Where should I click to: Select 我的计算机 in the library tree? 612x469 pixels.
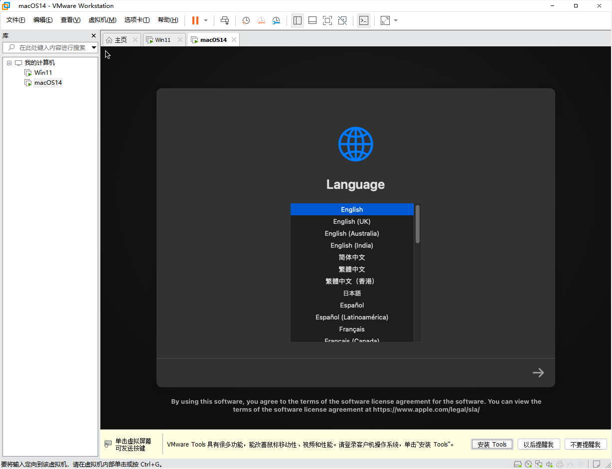(40, 63)
